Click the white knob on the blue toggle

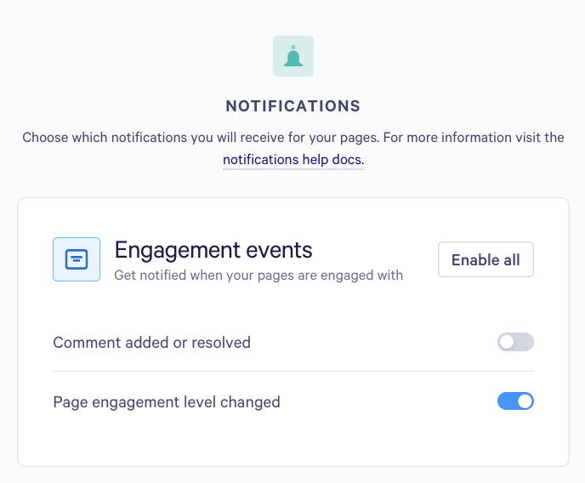pyautogui.click(x=525, y=401)
